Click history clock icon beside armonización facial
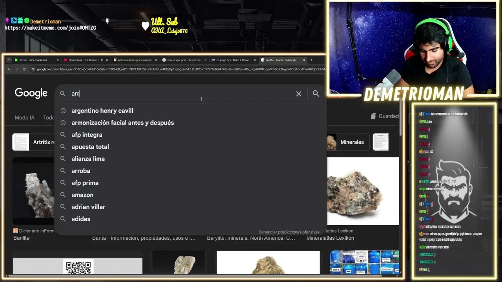The image size is (502, 282). coord(63,123)
